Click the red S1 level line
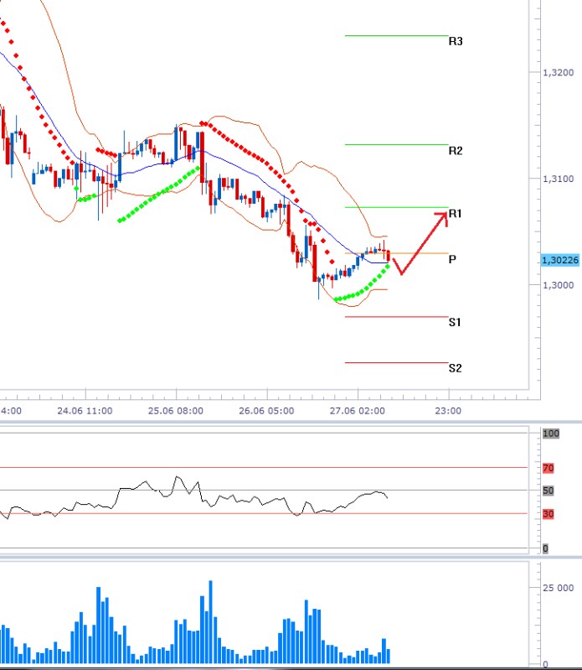 pyautogui.click(x=396, y=317)
